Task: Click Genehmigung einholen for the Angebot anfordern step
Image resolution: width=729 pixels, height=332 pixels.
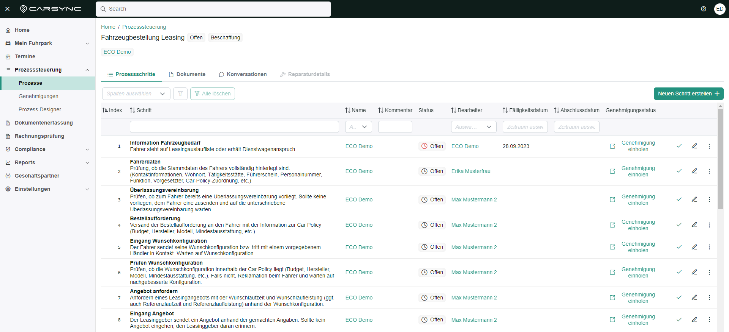Action: [x=638, y=298]
